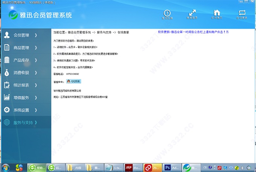The image size is (256, 172).
Task: Open the 商品管理 menu item
Action: click(x=21, y=48)
